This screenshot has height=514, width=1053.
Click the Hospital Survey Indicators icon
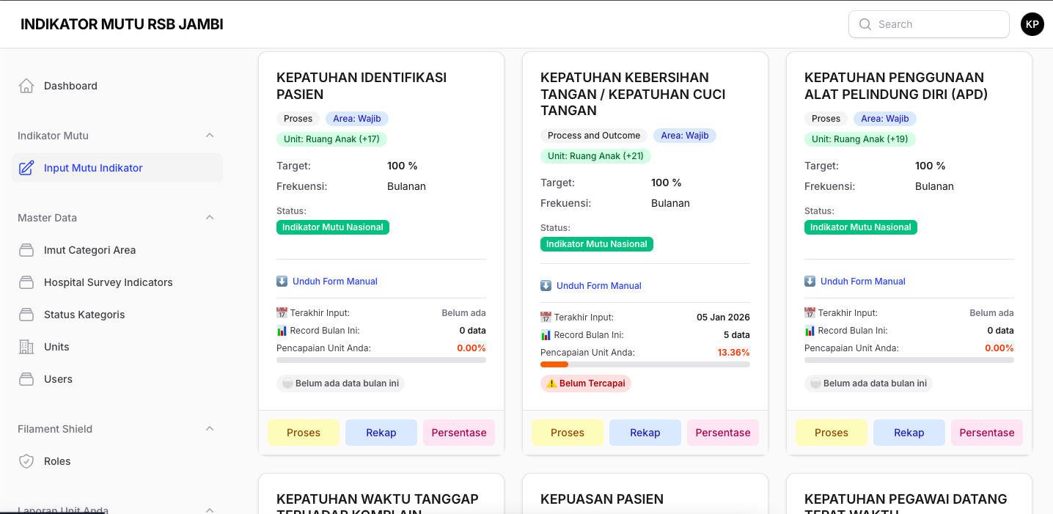pyautogui.click(x=26, y=282)
